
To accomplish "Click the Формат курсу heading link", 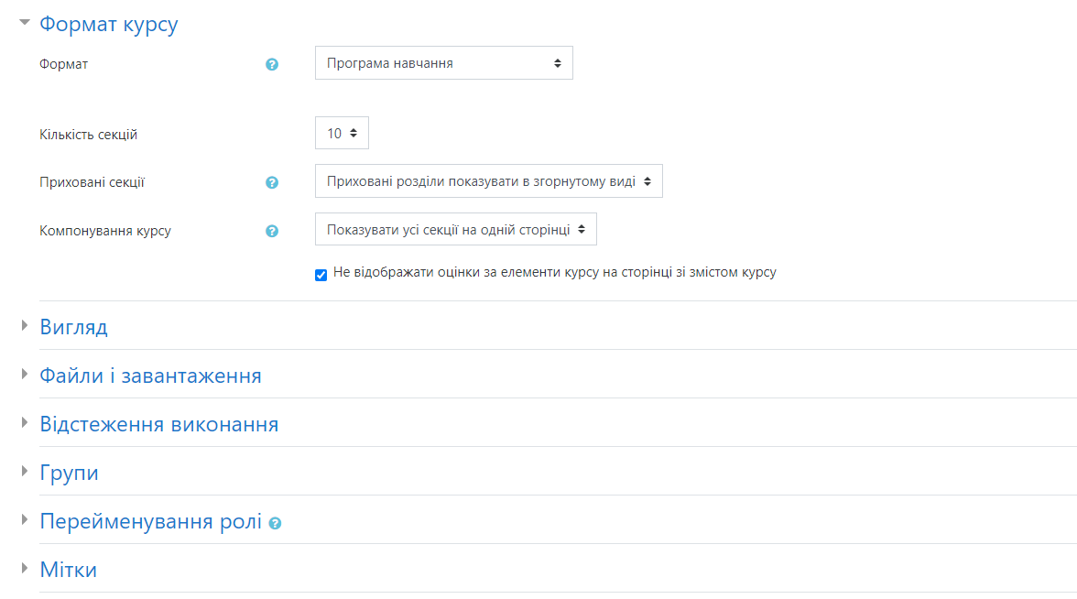I will [108, 24].
